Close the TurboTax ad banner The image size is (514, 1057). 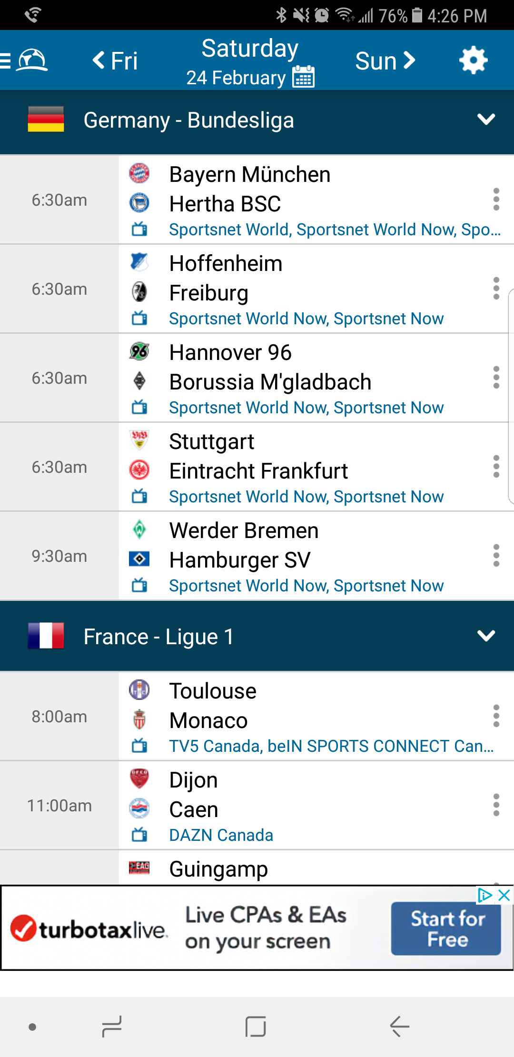coord(504,896)
